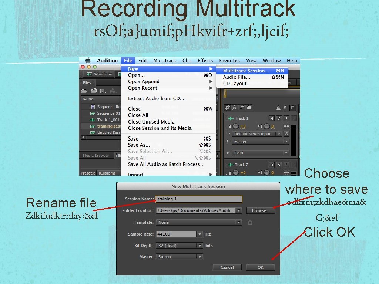The height and width of the screenshot is (284, 379).
Task: Click the stopwatch icon beside metronome
Action: point(285,108)
